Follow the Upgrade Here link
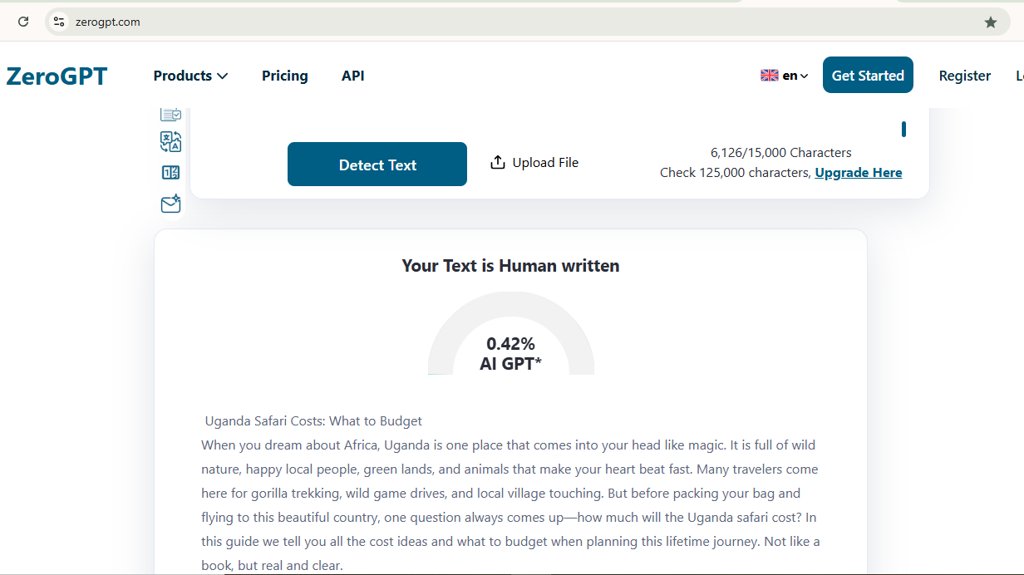Screen dimensions: 1024x575 click(858, 173)
